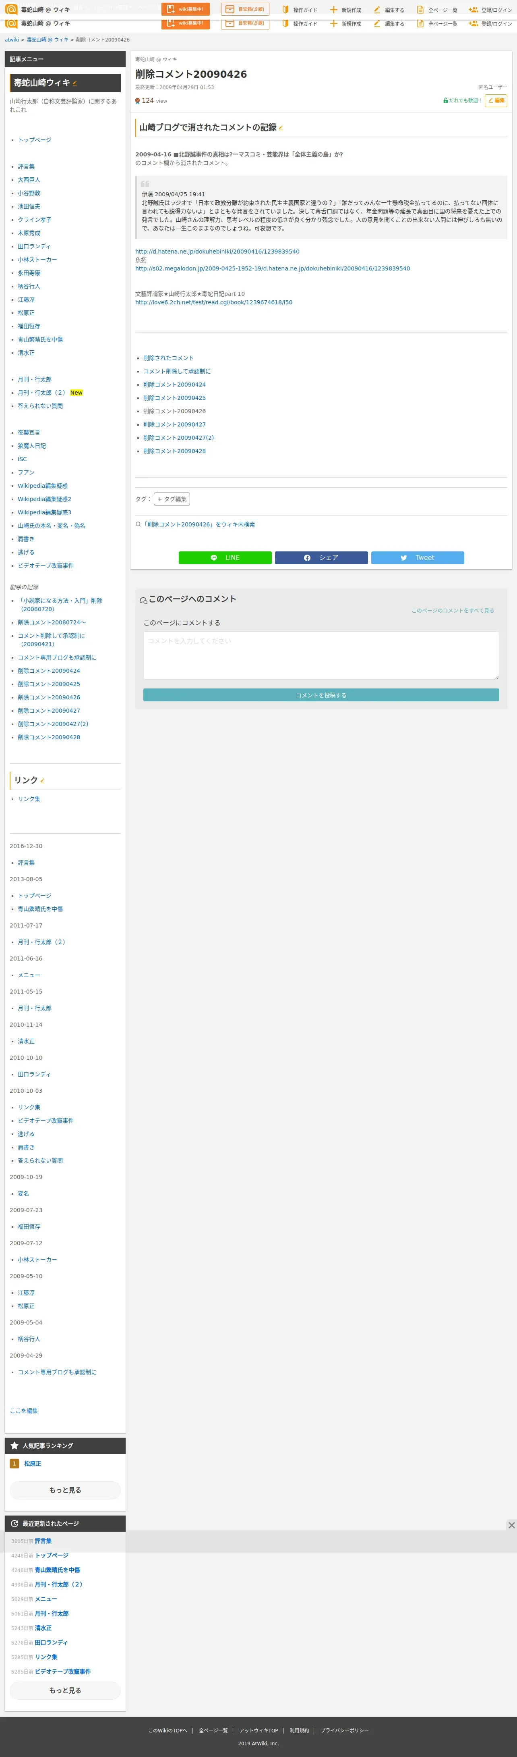517x1757 pixels.
Task: Open 山崎氏の本名・変名・偽名 sidebar link
Action: pos(52,526)
